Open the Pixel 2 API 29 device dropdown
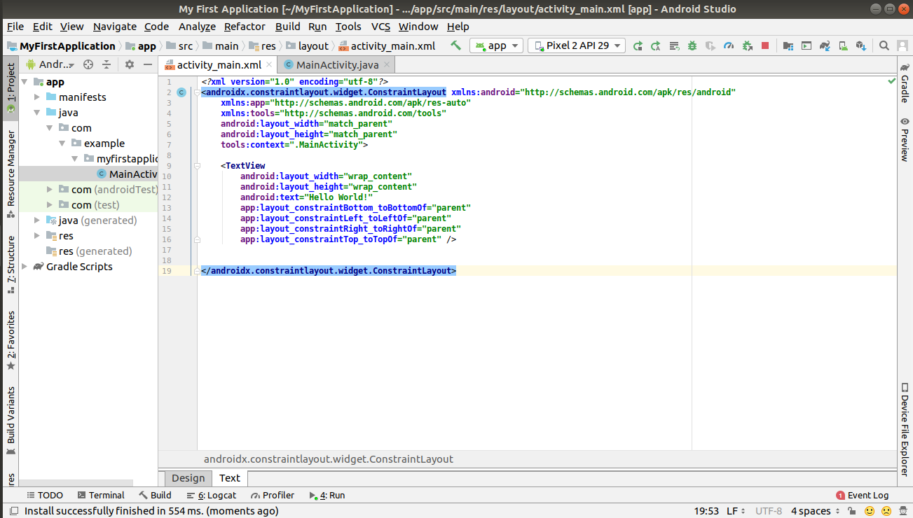The height and width of the screenshot is (518, 913). (577, 45)
